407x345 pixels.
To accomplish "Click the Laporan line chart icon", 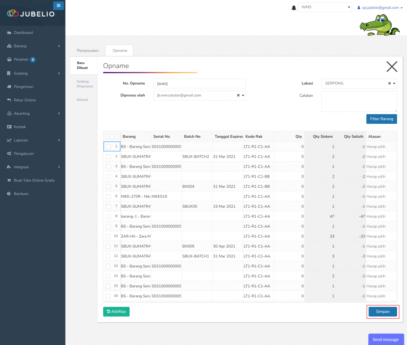I will [9, 140].
